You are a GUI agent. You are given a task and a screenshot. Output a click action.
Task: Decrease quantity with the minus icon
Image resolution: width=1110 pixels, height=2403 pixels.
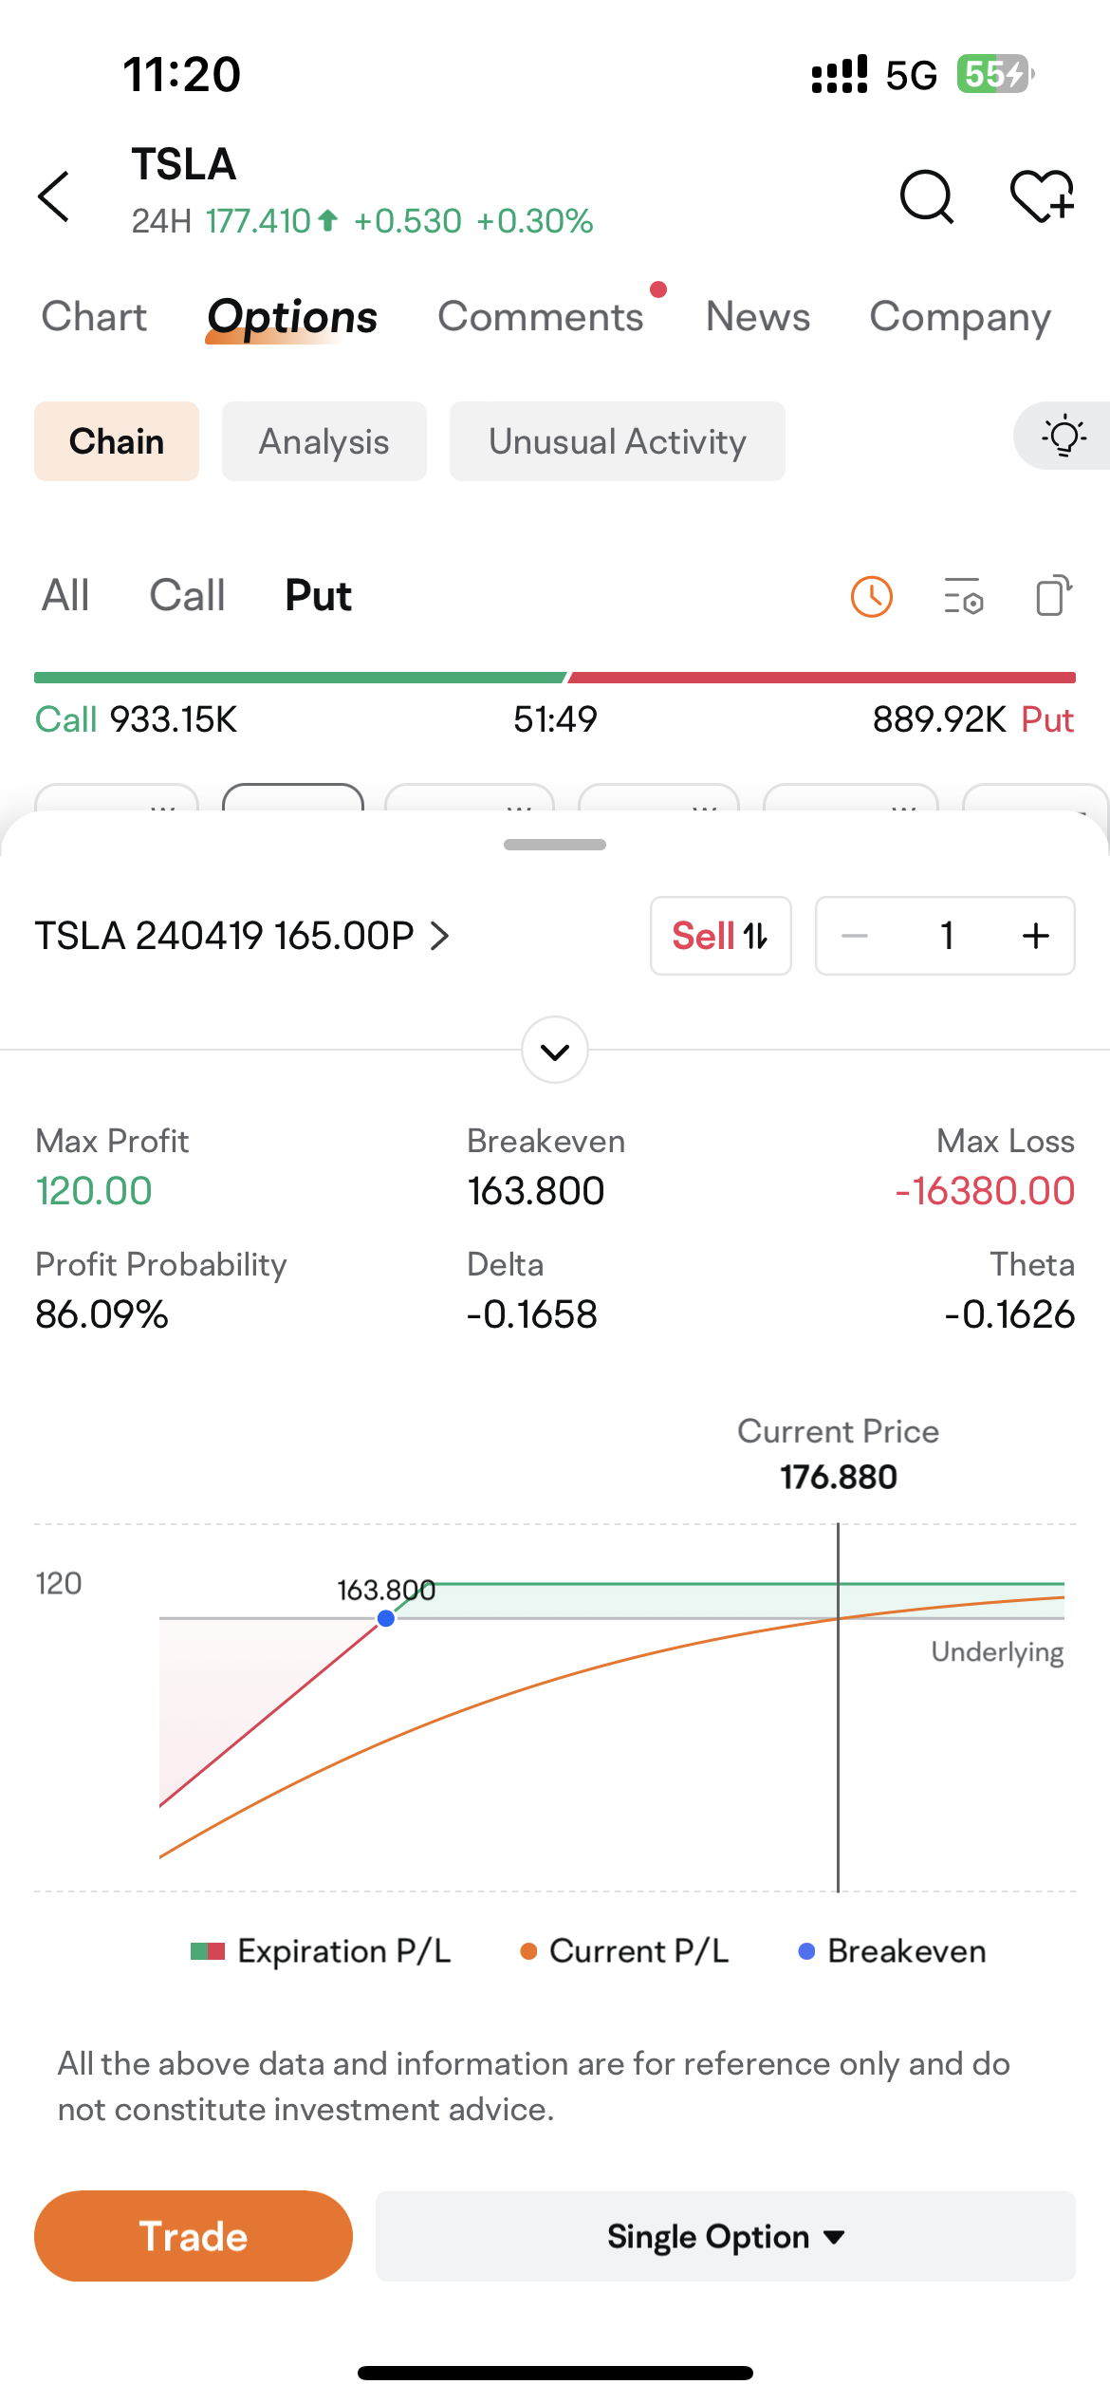click(x=855, y=936)
